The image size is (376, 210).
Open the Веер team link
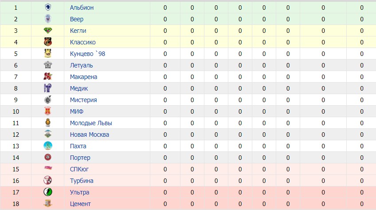coord(77,19)
